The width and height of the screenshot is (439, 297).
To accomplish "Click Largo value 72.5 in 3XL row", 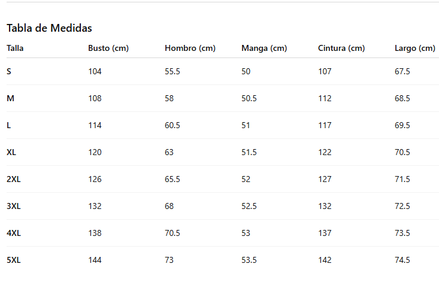I will tap(402, 206).
